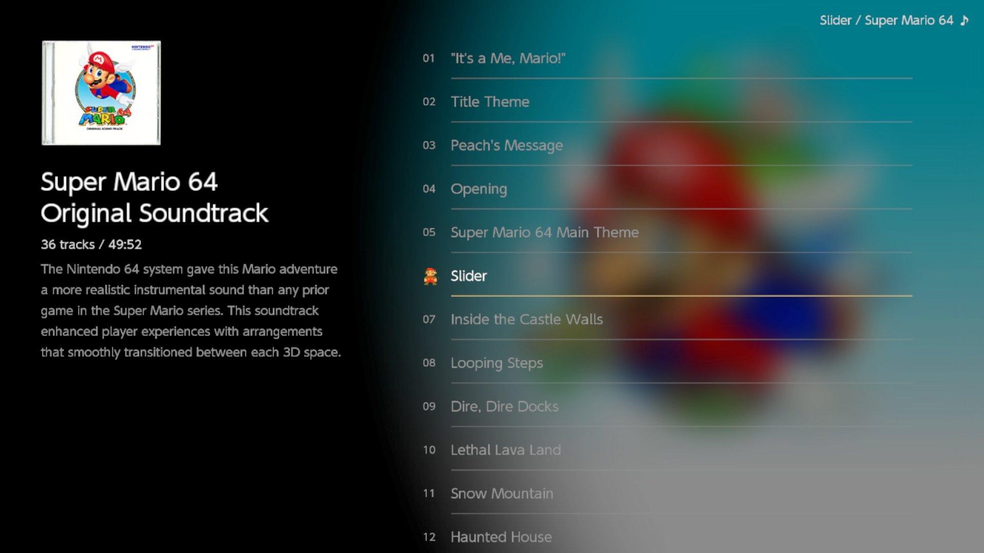Select track 10 Lethal Lava Land
The image size is (984, 553).
click(x=505, y=450)
